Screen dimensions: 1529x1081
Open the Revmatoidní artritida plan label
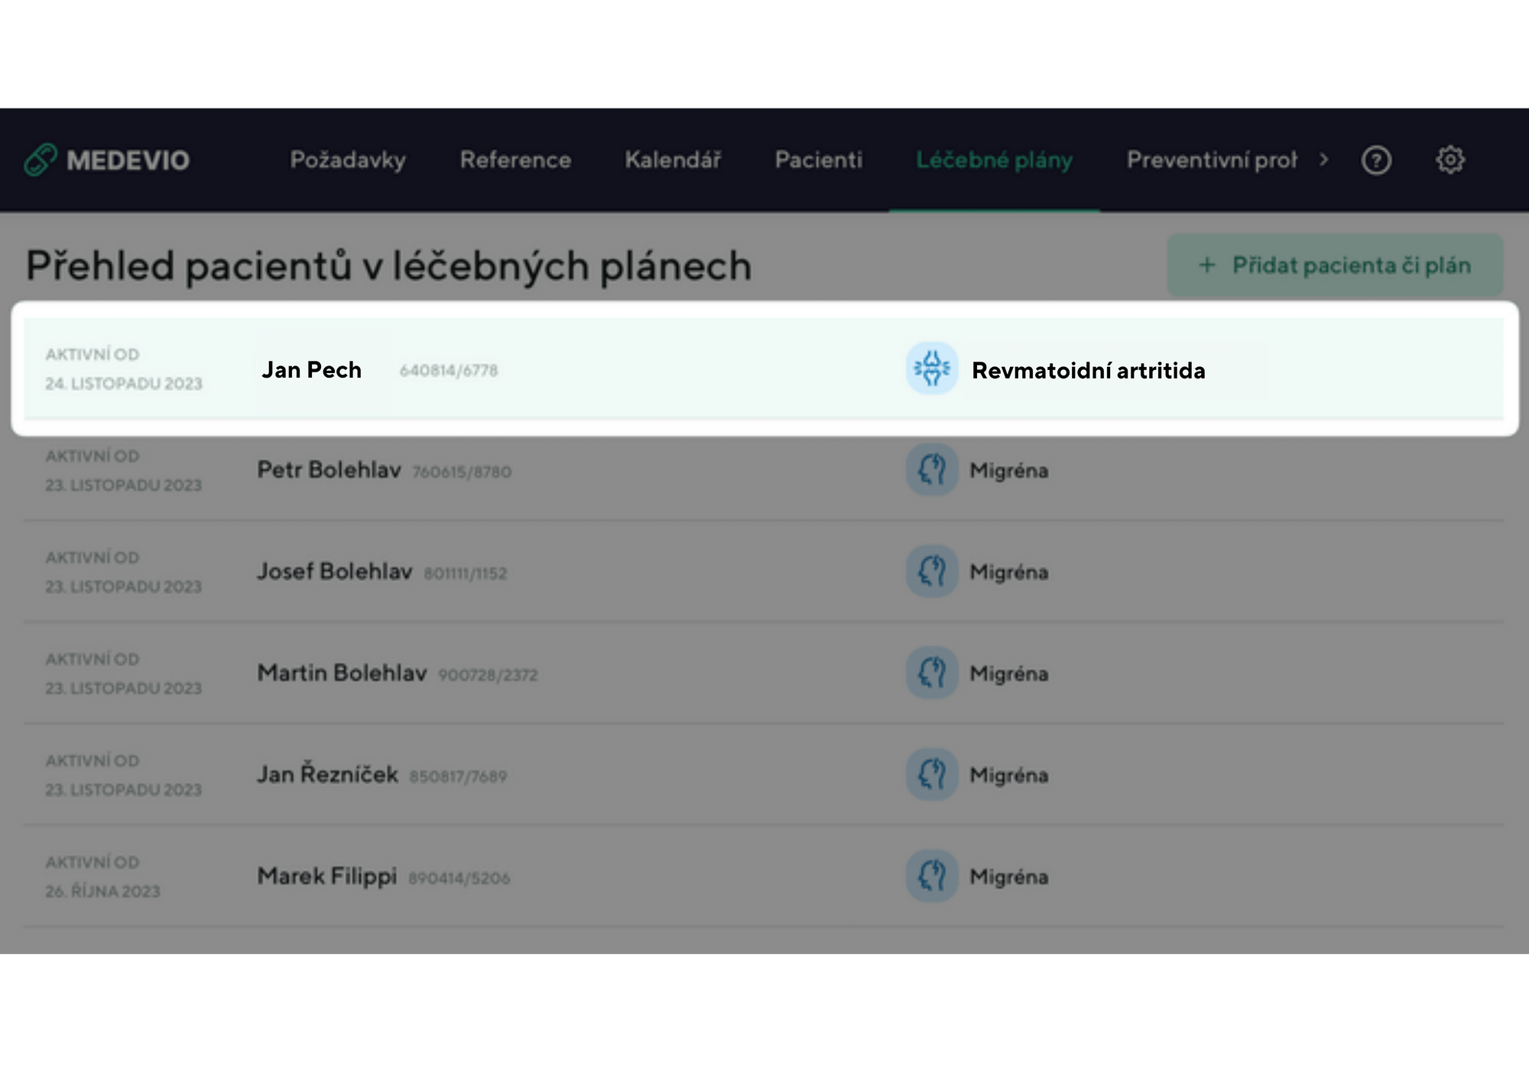[x=1088, y=371]
